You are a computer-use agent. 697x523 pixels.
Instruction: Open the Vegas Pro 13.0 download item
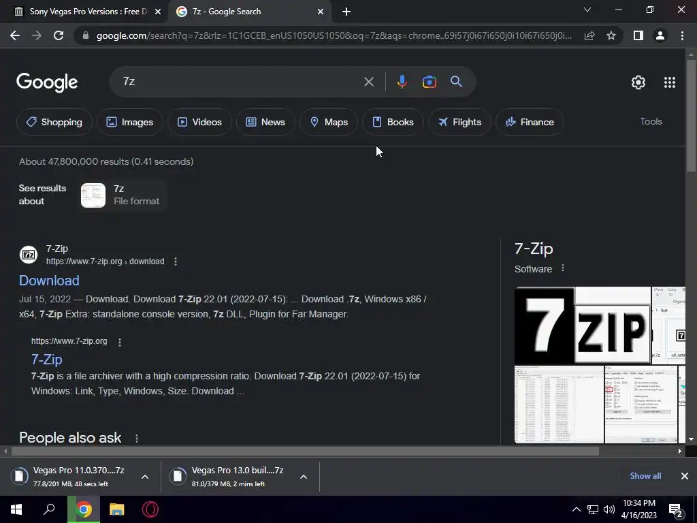pos(231,476)
